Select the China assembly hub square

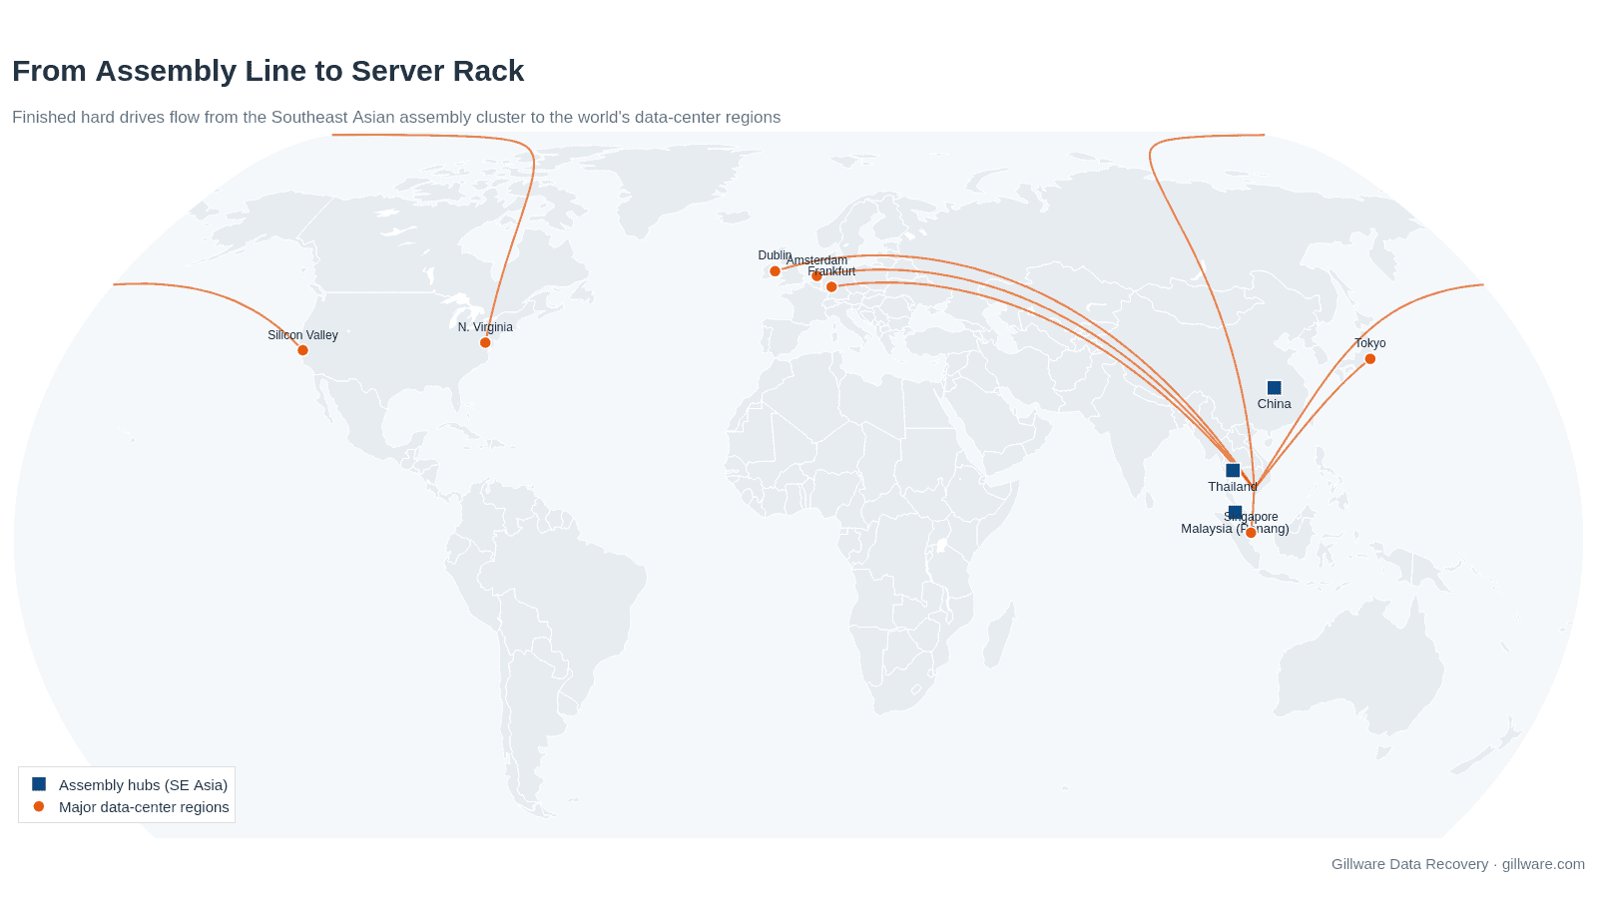pos(1274,388)
